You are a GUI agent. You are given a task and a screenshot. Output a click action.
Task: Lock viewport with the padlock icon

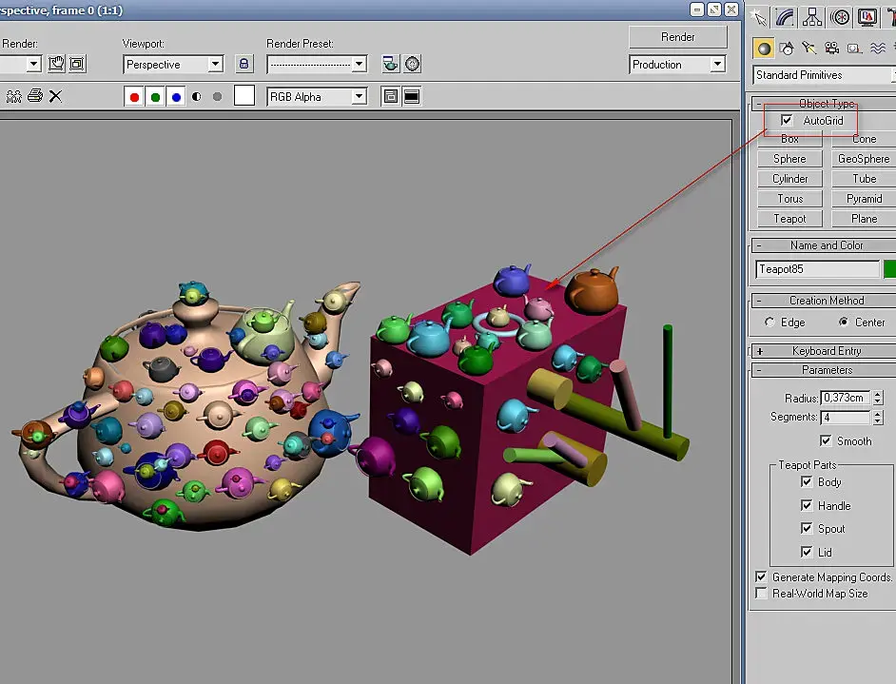pos(244,64)
